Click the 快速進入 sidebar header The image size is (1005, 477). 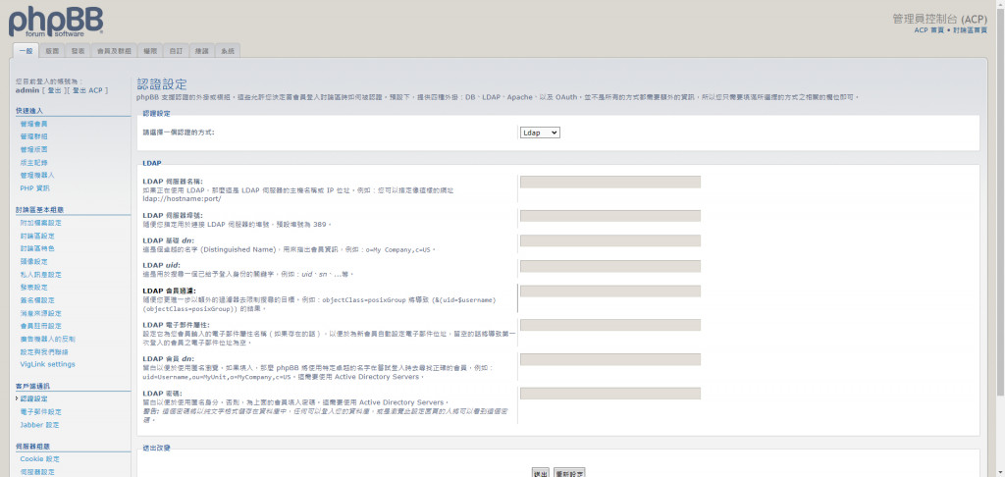[x=29, y=111]
